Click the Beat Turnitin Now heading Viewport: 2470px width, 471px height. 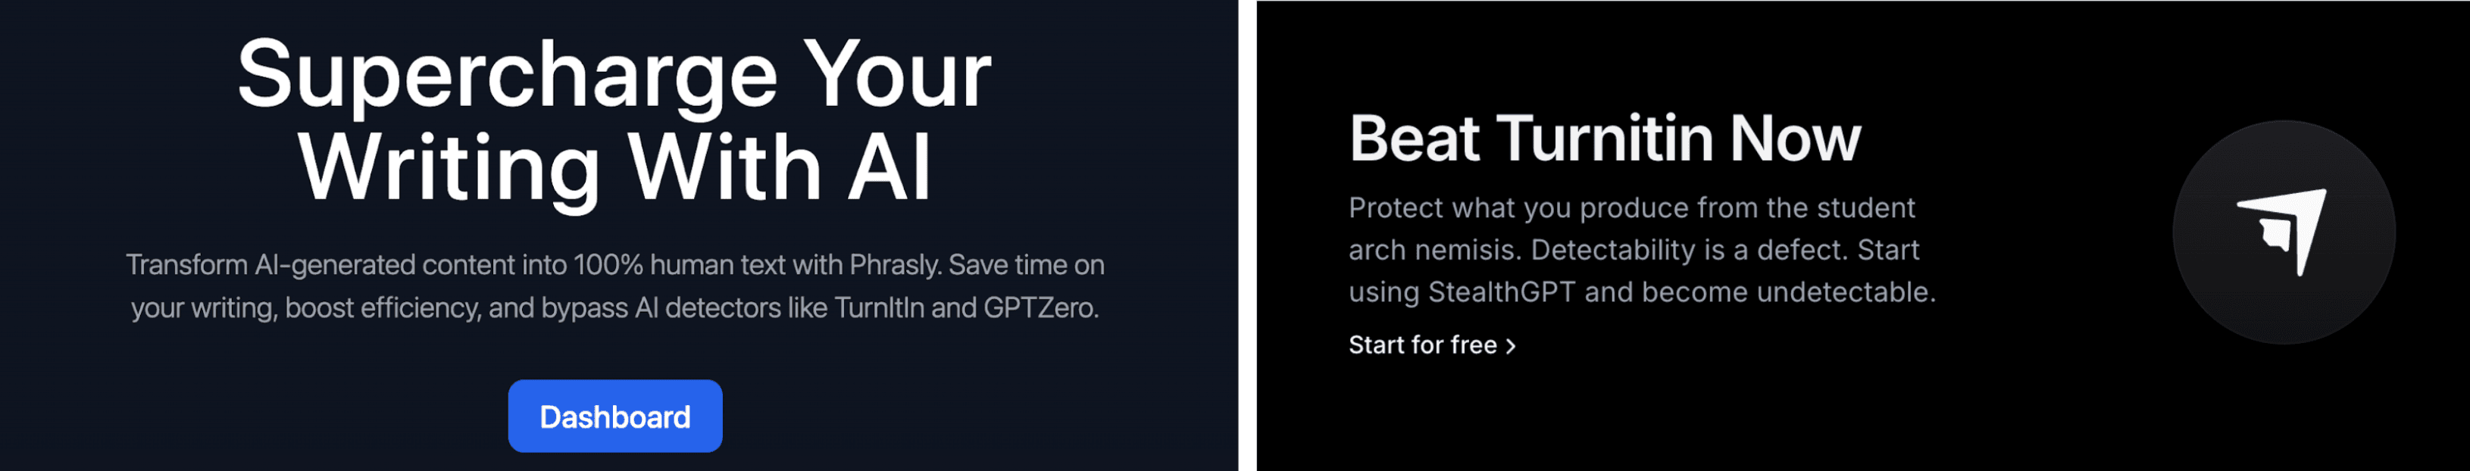tap(1604, 139)
